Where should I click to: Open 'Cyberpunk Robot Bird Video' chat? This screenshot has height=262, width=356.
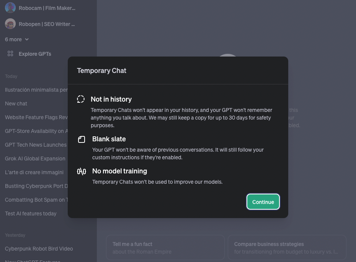(x=39, y=249)
